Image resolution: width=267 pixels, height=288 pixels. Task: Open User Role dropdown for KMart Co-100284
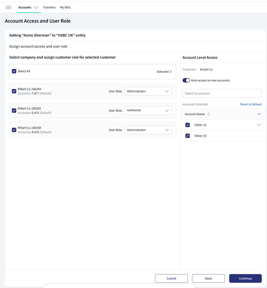[x=148, y=91]
